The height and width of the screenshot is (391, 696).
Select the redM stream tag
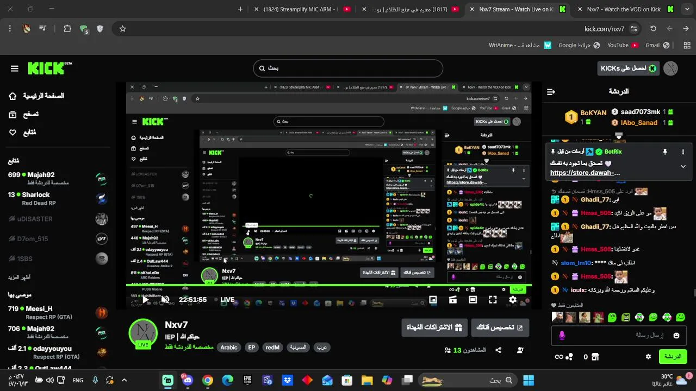pyautogui.click(x=272, y=347)
